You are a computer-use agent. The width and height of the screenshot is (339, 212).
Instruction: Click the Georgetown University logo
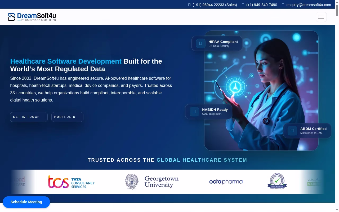point(152,182)
